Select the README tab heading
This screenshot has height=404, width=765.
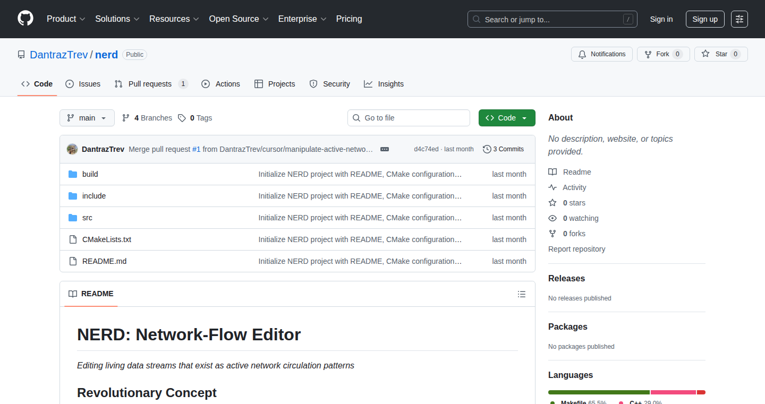pyautogui.click(x=91, y=294)
